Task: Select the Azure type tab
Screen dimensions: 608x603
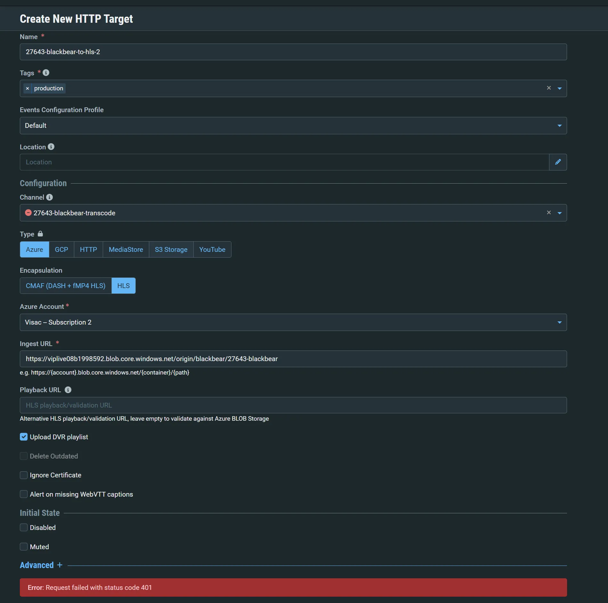Action: [35, 249]
